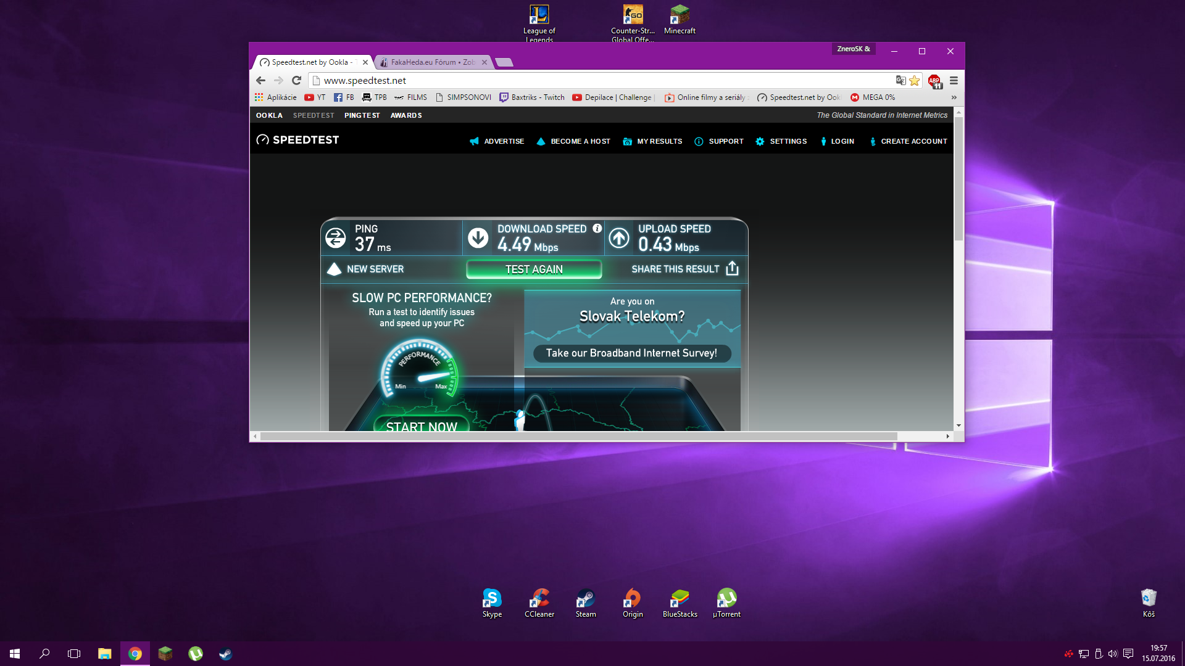Open the BlueStacks desktop shortcut

680,603
